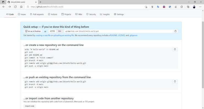Click the Quick setup heading text
Viewport: 204px width, 109px height.
[x=56, y=27]
